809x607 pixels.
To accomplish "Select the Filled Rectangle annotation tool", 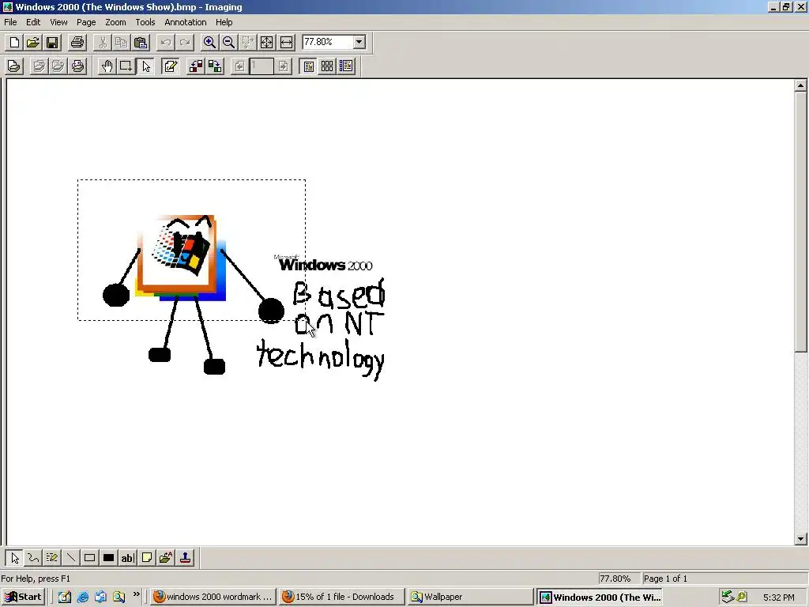I will 108,557.
